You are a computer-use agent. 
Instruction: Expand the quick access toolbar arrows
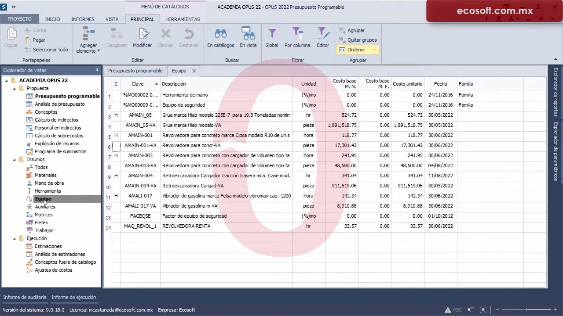[x=14, y=7]
